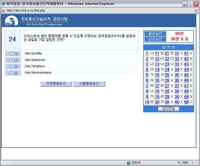Click the 다음문제보기 button
The height and width of the screenshot is (166, 200).
89,84
